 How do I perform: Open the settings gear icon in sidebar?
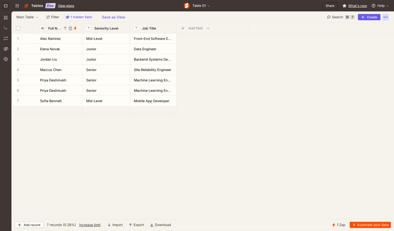(x=5, y=59)
